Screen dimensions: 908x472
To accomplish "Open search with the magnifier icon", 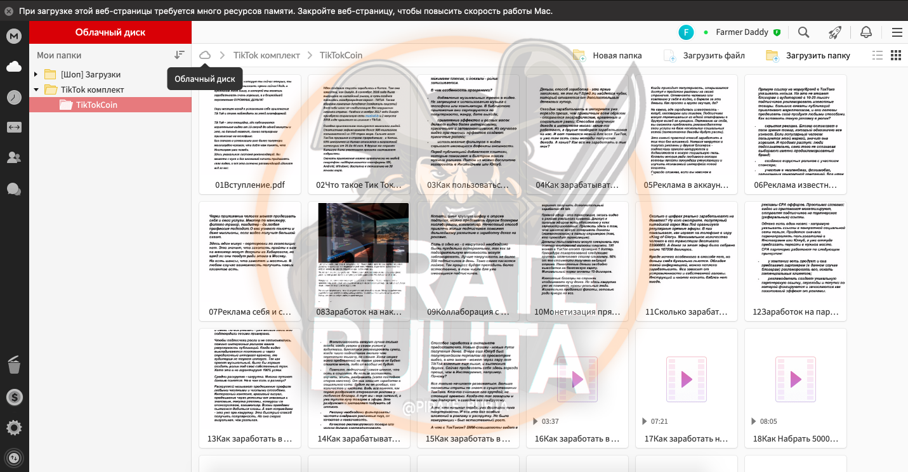I will [803, 32].
